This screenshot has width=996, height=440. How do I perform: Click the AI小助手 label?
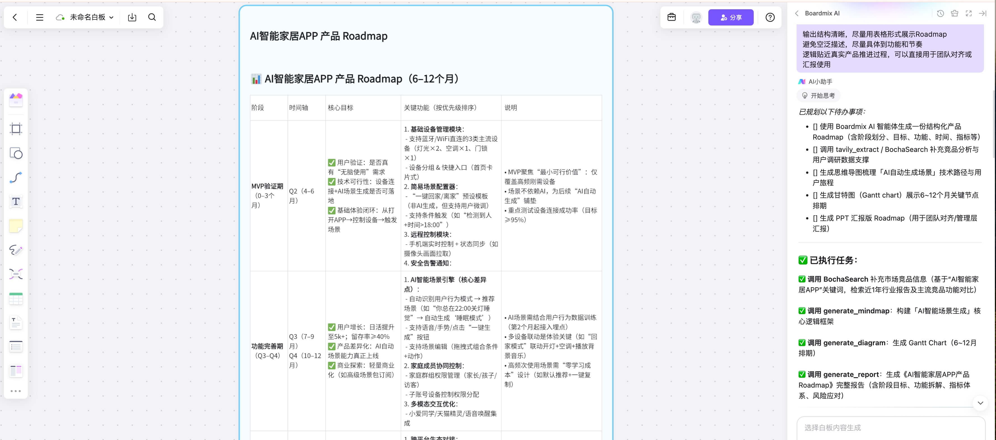(820, 82)
